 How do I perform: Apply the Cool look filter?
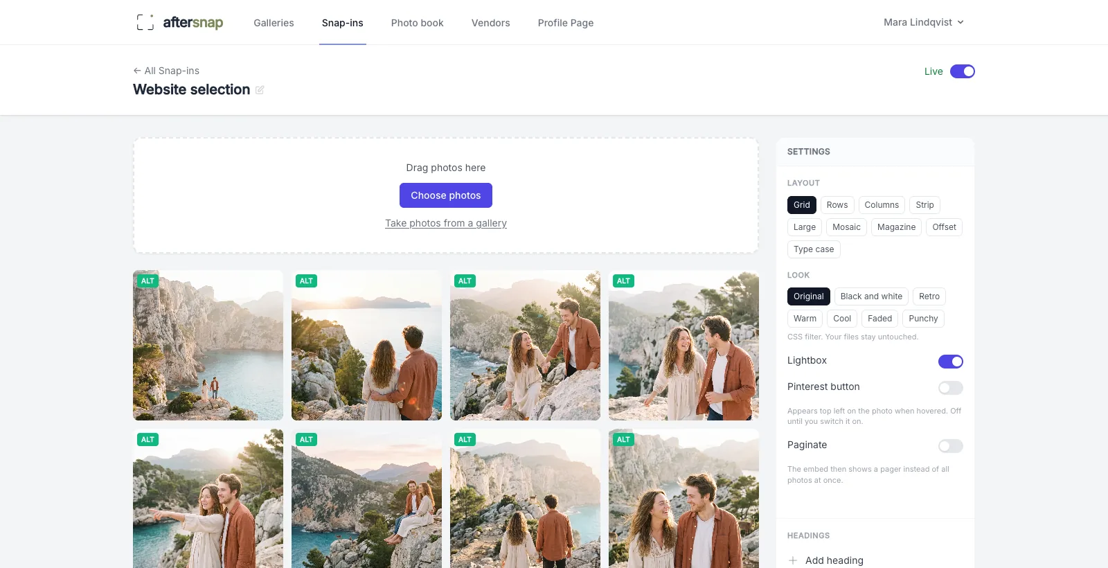click(x=842, y=319)
